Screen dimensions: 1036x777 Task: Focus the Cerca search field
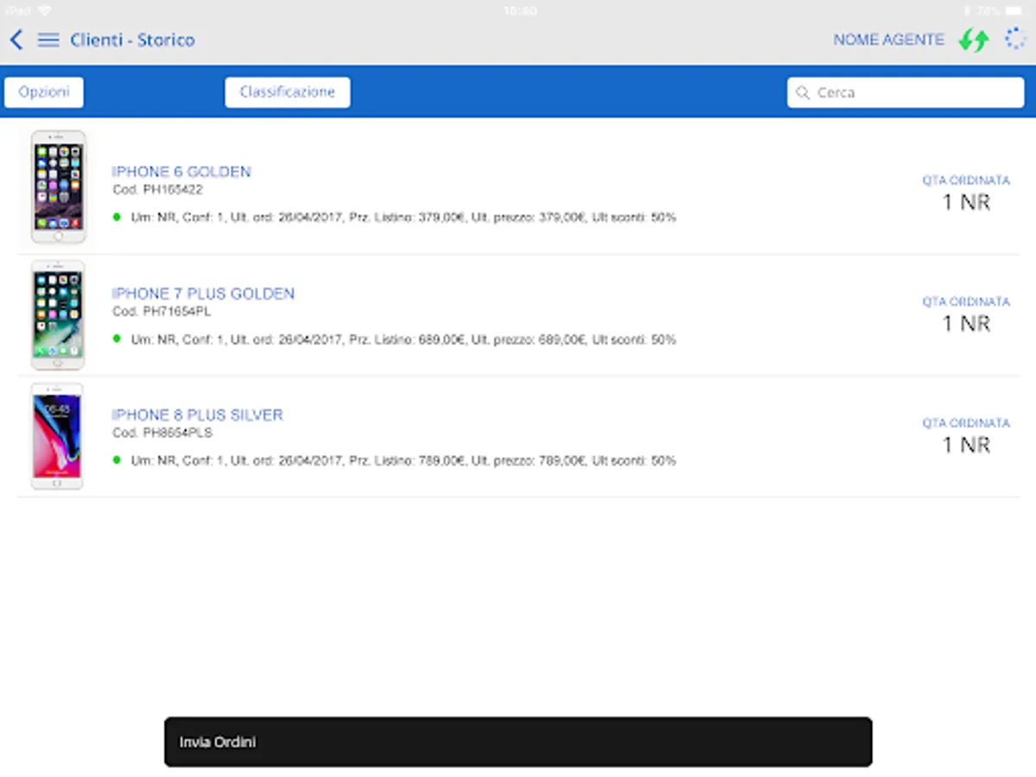coord(906,92)
